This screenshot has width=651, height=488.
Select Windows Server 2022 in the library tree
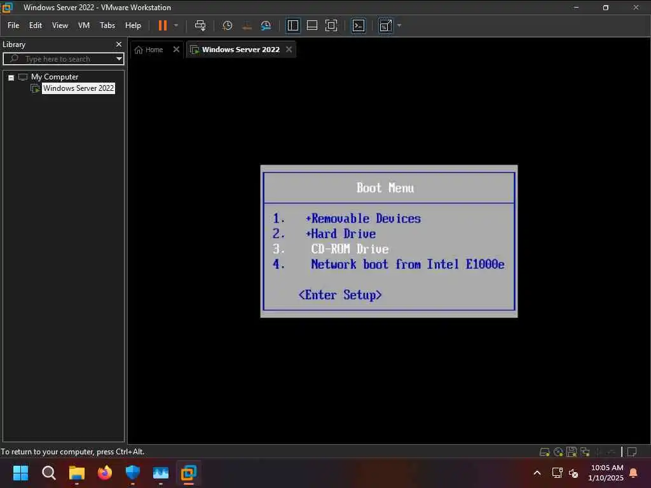[x=78, y=88]
